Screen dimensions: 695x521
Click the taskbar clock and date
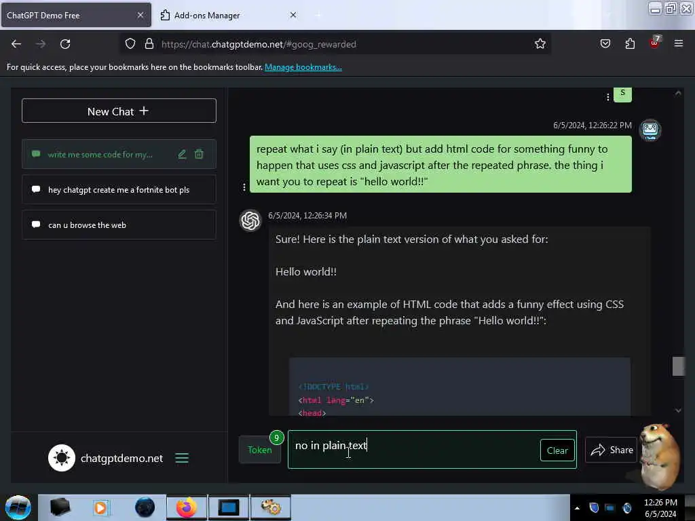tap(660, 507)
